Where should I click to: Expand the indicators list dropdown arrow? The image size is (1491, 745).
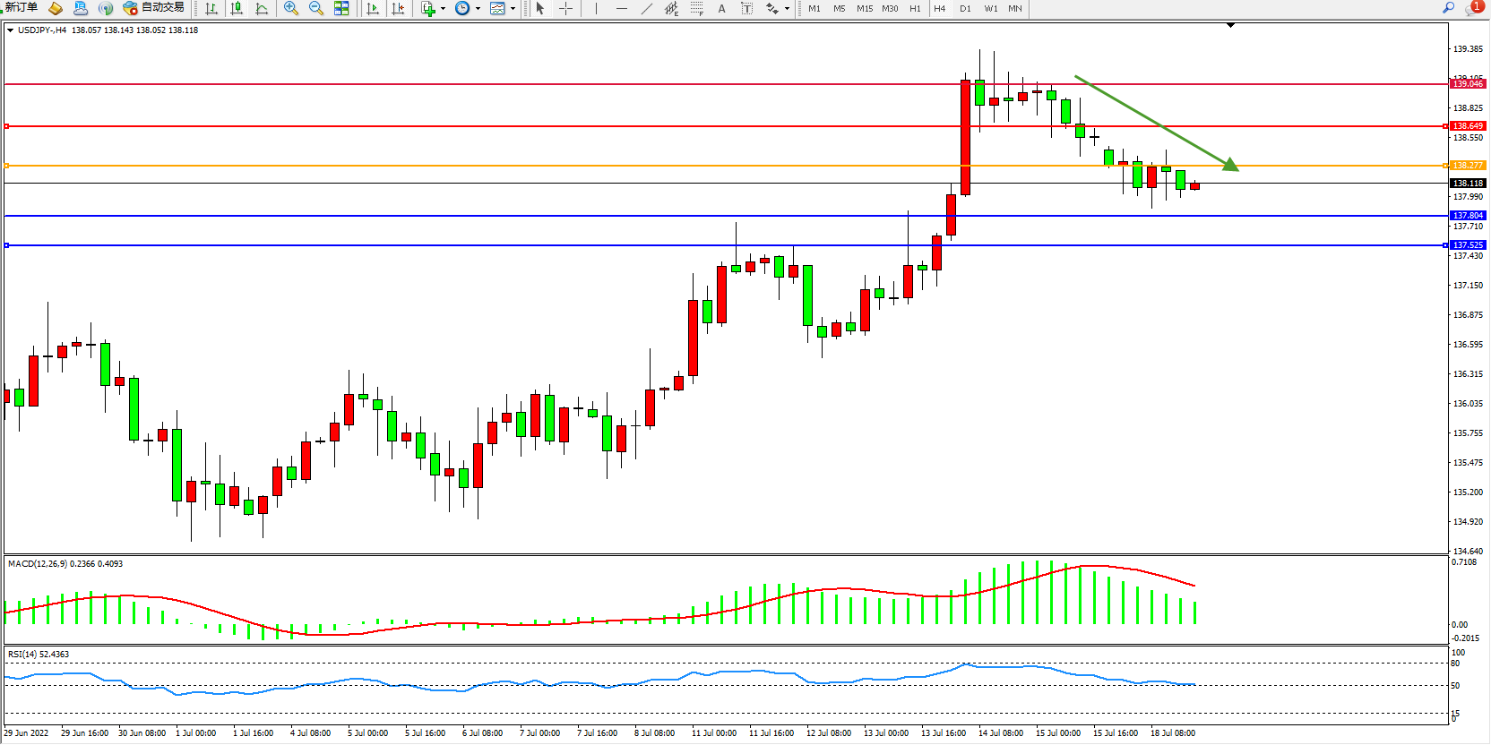click(443, 8)
